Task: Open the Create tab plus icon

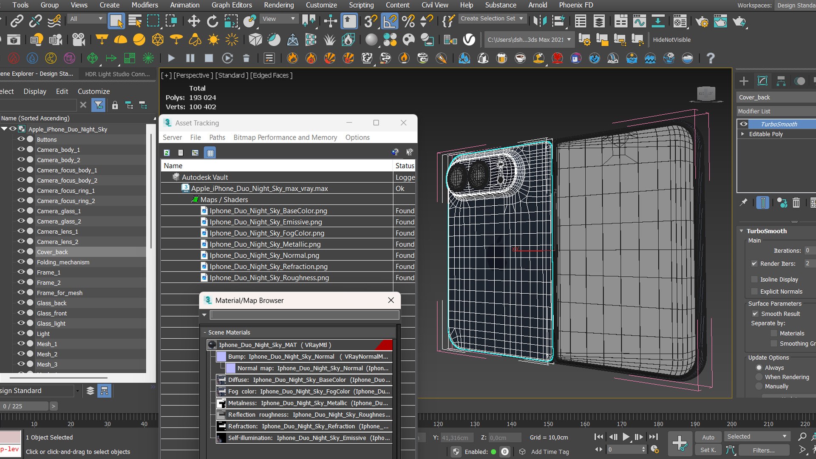Action: [744, 81]
